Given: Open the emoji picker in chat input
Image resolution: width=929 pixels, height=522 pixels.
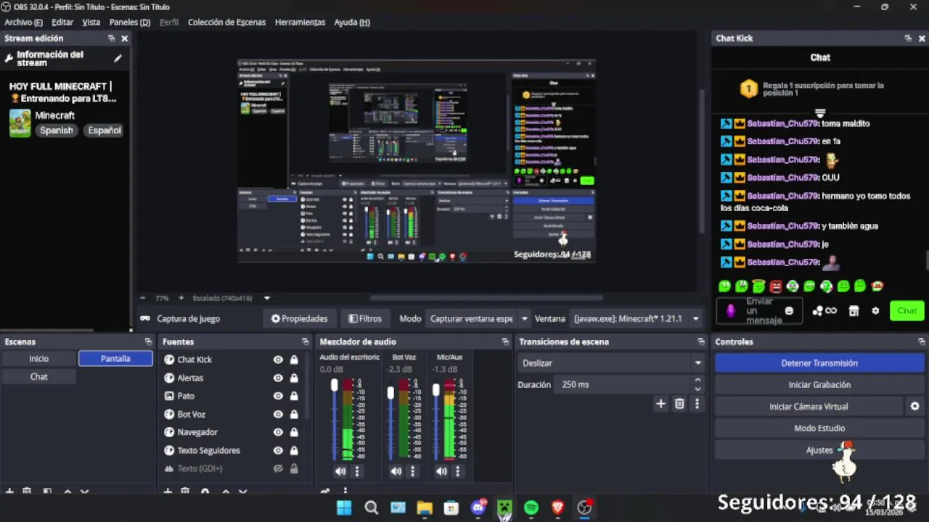Looking at the screenshot, I should [x=789, y=311].
